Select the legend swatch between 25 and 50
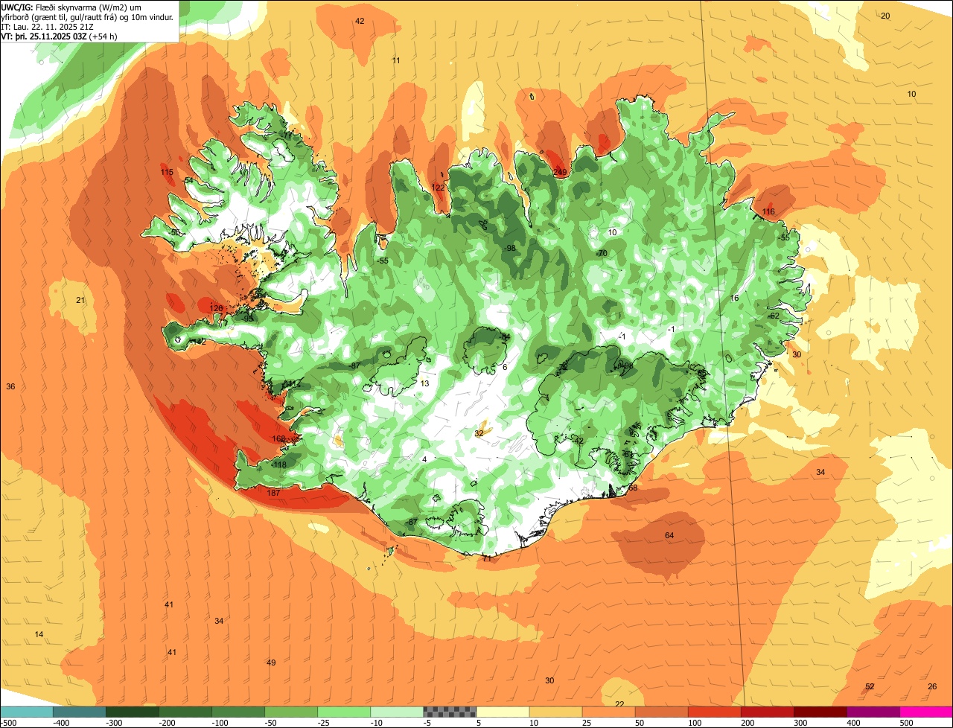This screenshot has height=728, width=953. (608, 712)
